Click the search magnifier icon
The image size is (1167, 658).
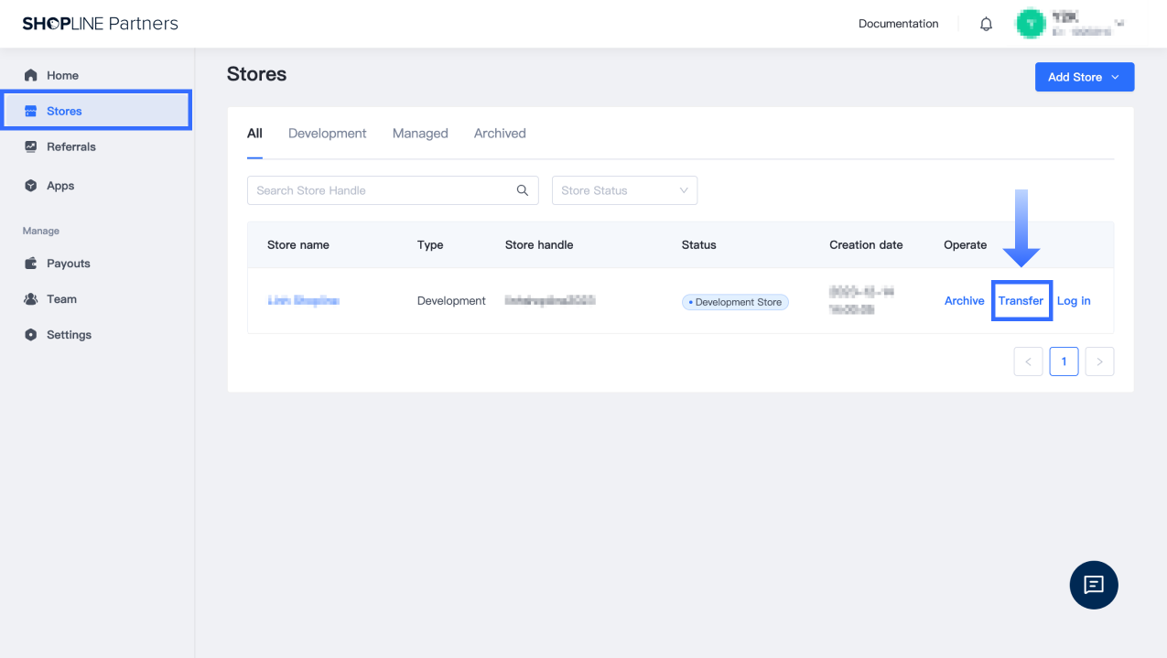coord(523,190)
